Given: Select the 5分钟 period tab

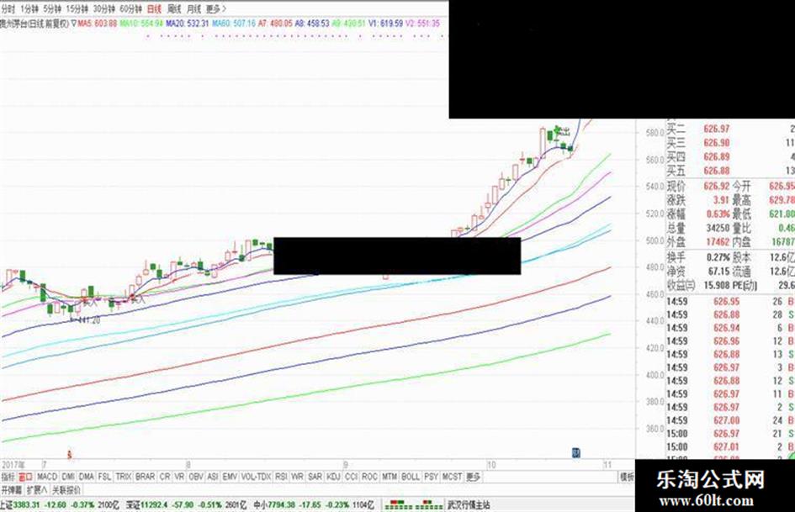Looking at the screenshot, I should click(51, 9).
